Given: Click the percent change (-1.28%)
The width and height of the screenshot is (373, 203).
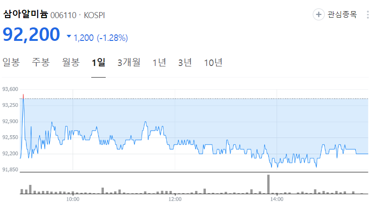Looking at the screenshot, I should click(x=112, y=38).
